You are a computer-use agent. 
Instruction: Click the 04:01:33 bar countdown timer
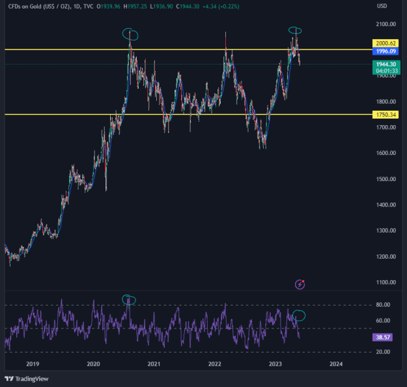point(387,71)
